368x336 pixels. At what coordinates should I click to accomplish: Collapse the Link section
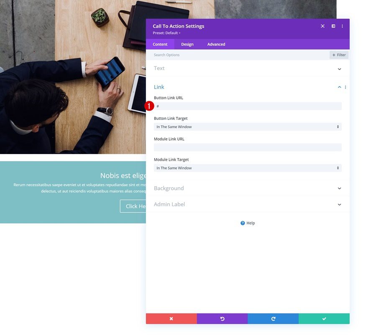coord(339,87)
